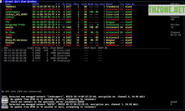Screen dimensions: 185x111
Task: Select client MAC 00:17:AB:3D:25:98
Action: (x=15, y=58)
